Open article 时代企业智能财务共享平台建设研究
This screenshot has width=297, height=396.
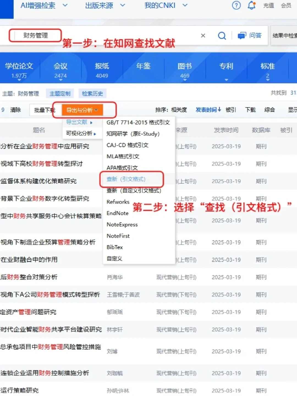click(x=51, y=329)
